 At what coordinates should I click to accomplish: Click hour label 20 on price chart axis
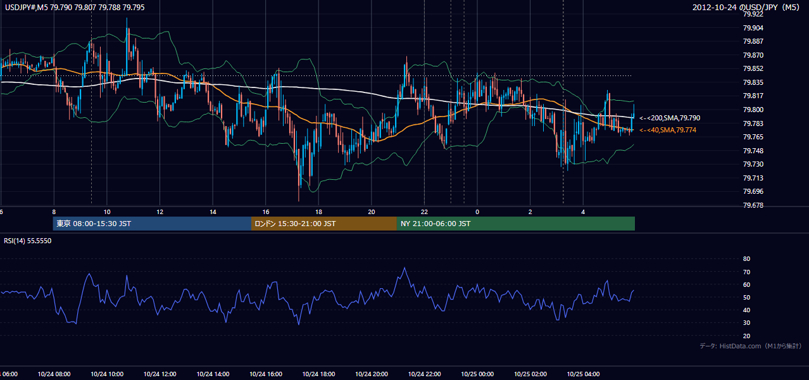click(x=372, y=212)
